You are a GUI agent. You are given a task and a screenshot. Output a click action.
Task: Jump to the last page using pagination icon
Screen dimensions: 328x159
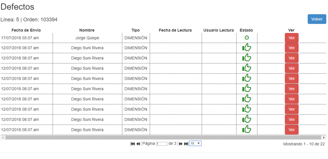click(186, 144)
